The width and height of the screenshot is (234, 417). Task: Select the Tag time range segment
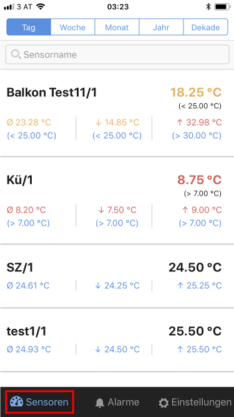tap(29, 27)
